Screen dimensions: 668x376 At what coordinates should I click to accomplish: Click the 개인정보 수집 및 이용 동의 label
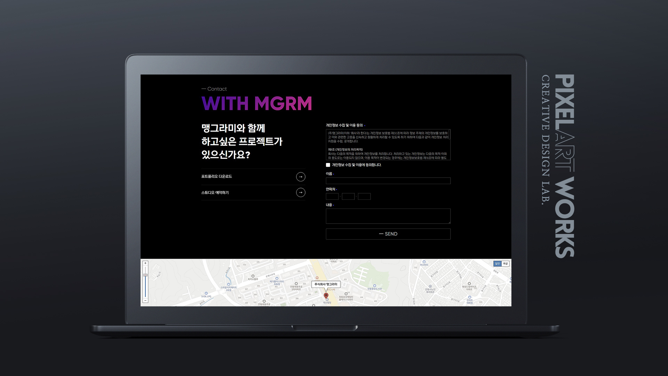click(x=344, y=125)
